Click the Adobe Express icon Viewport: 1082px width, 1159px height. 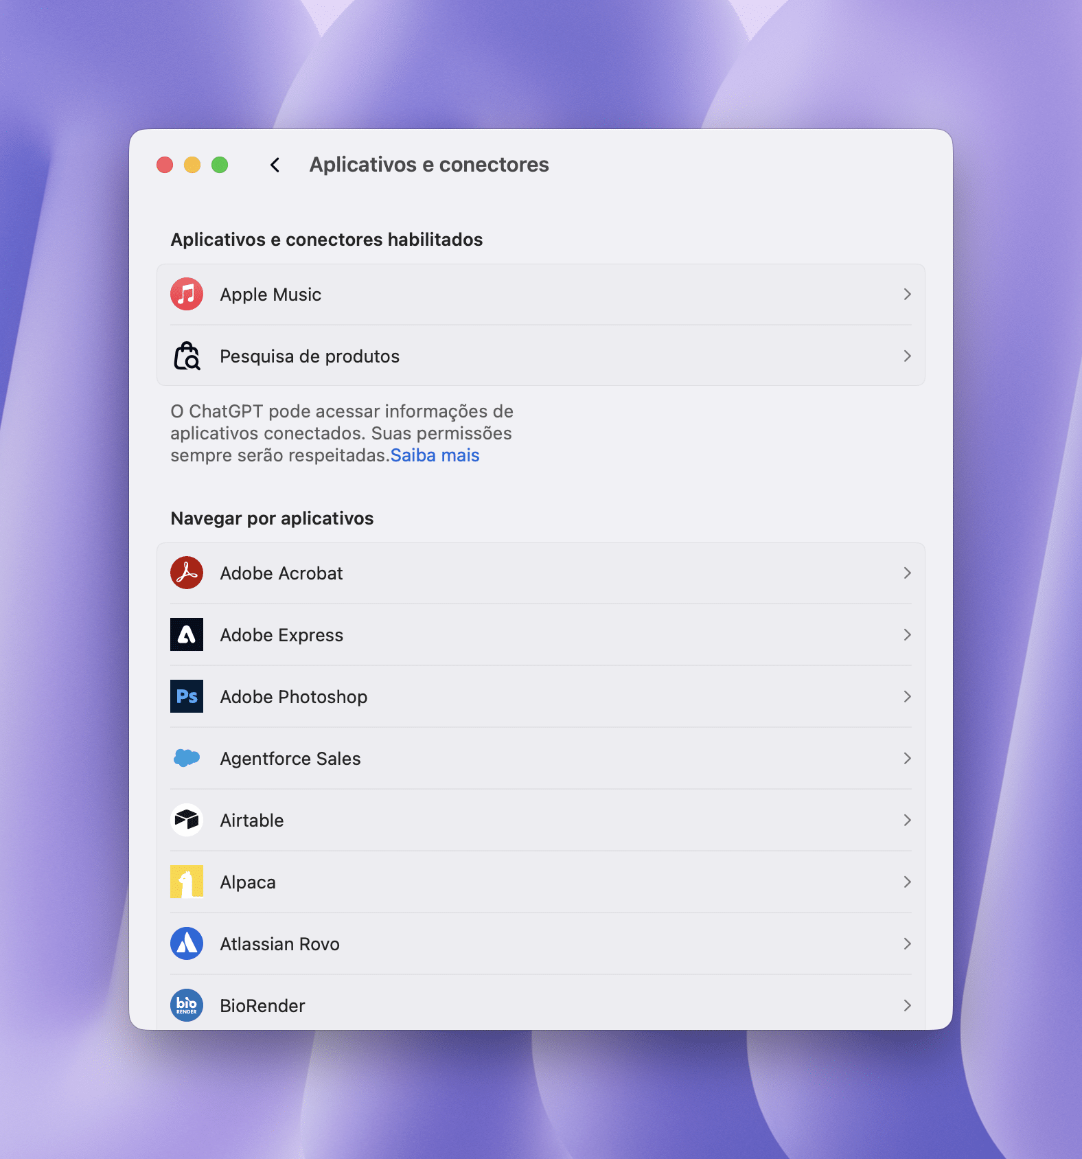coord(187,635)
